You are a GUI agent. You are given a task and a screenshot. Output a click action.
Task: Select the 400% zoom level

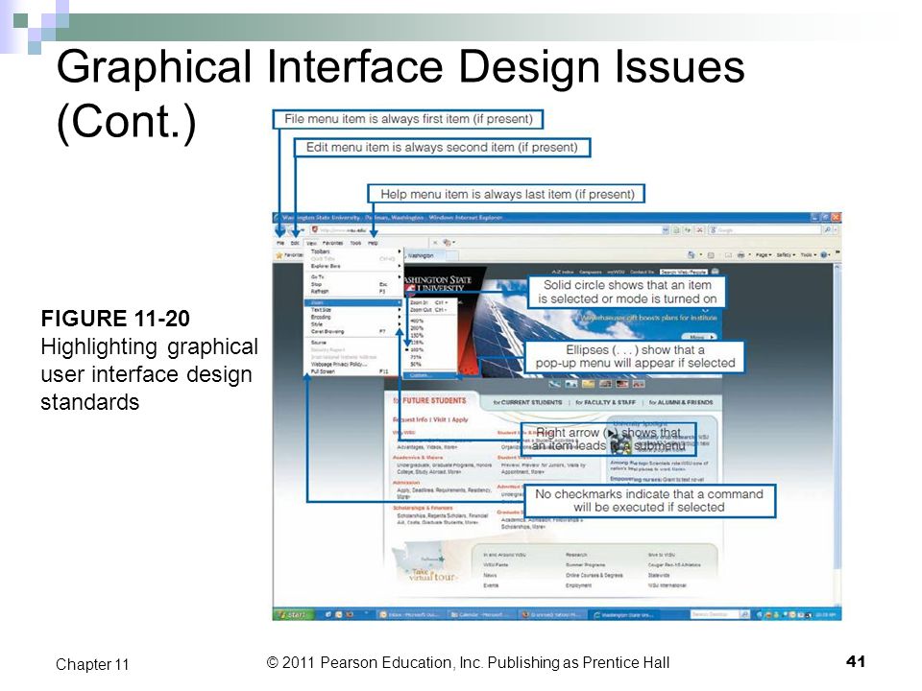coord(430,321)
